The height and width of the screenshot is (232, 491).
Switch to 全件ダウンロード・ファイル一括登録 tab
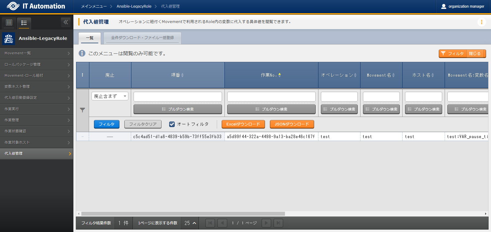(x=142, y=38)
